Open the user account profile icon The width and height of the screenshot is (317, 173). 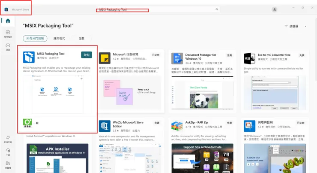tap(274, 9)
